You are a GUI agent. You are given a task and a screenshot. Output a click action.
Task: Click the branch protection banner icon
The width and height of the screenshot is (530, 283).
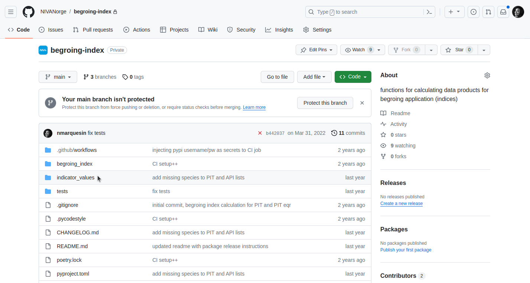51,103
